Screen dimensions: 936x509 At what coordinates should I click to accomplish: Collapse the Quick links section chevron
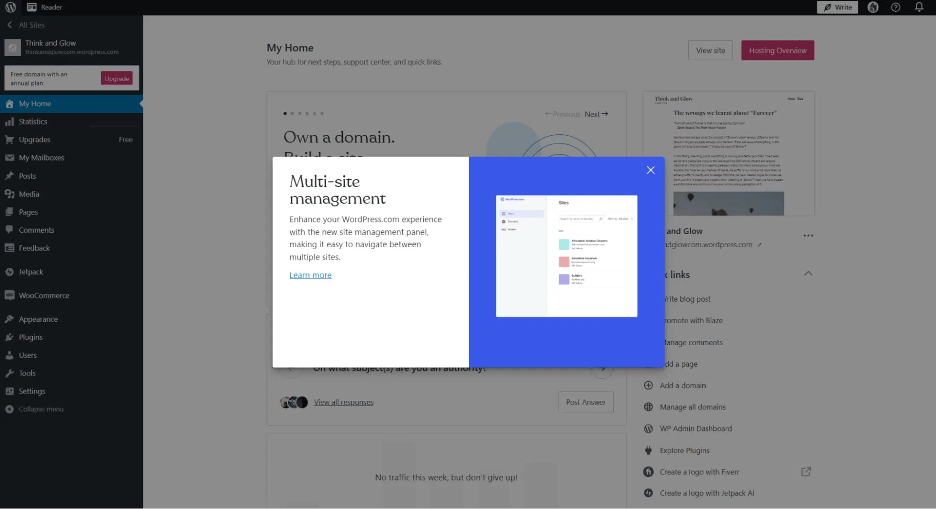tap(808, 273)
